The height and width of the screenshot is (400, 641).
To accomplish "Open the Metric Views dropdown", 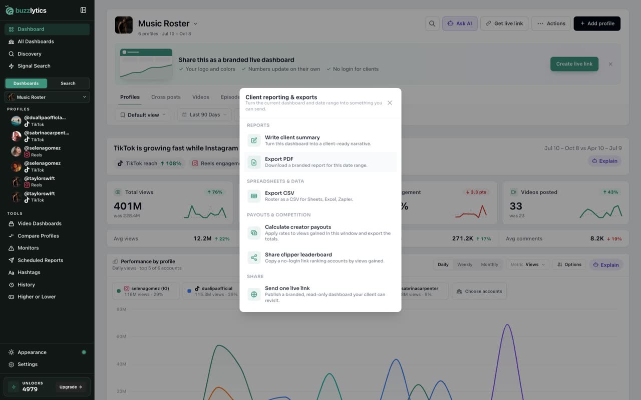I will point(528,264).
